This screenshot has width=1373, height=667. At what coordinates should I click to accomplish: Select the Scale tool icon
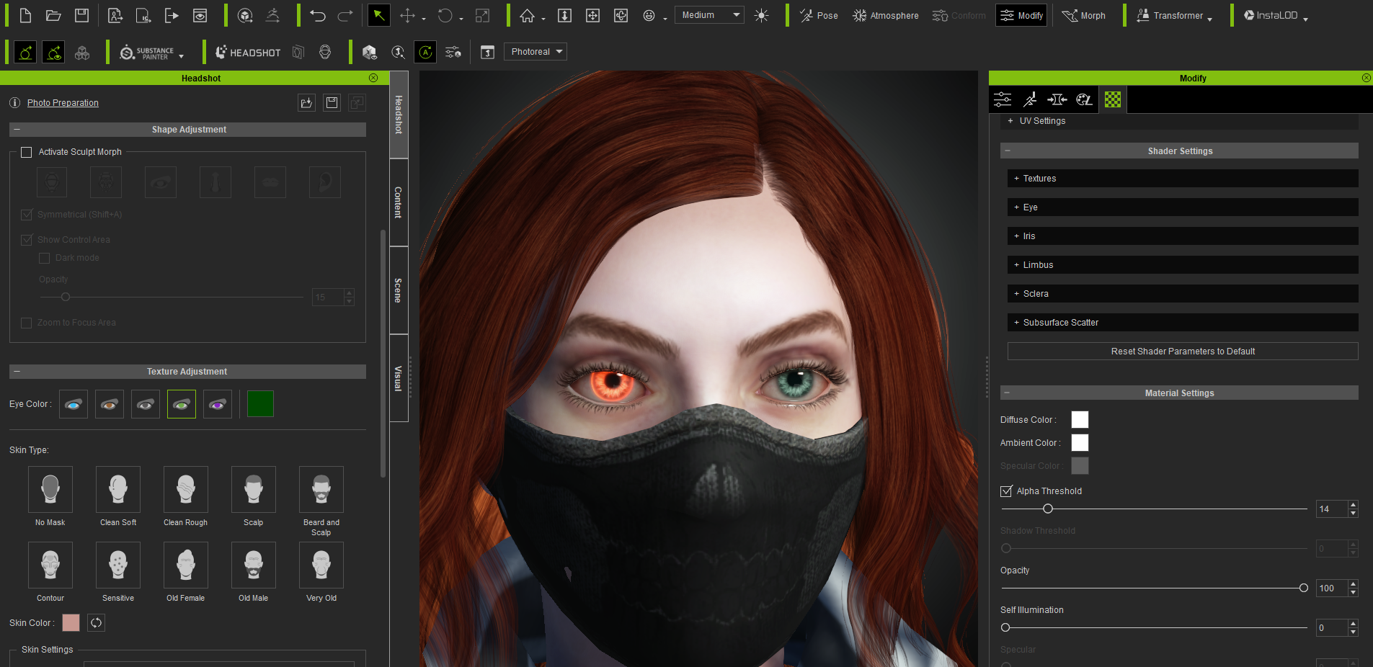(483, 15)
